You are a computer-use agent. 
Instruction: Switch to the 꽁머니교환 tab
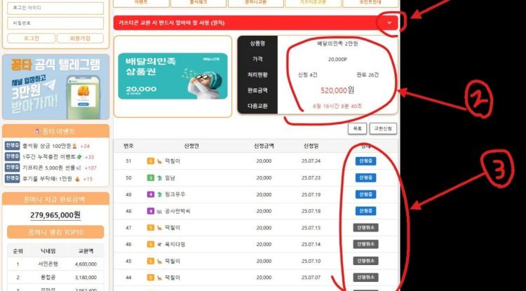point(255,3)
